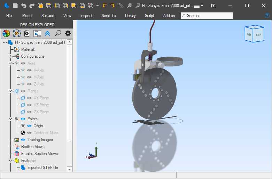Viewport: 272px width, 179px height.
Task: Select Precise Section Views in the tree
Action: pos(39,154)
